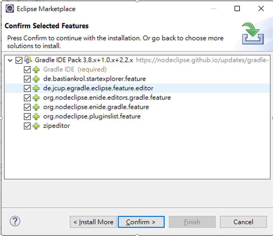Click the plus icon next to de.bastiankrol.startexplorer.feature
The image size is (273, 236).
[x=35, y=79]
